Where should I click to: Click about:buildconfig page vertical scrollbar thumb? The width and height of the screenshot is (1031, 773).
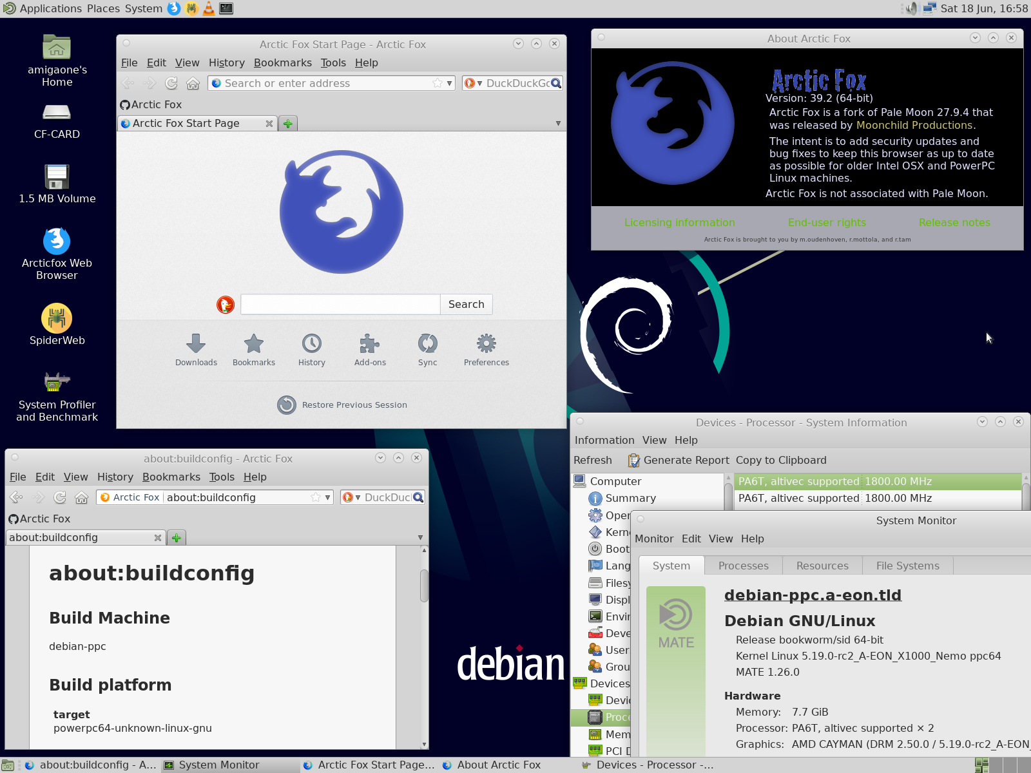click(424, 585)
